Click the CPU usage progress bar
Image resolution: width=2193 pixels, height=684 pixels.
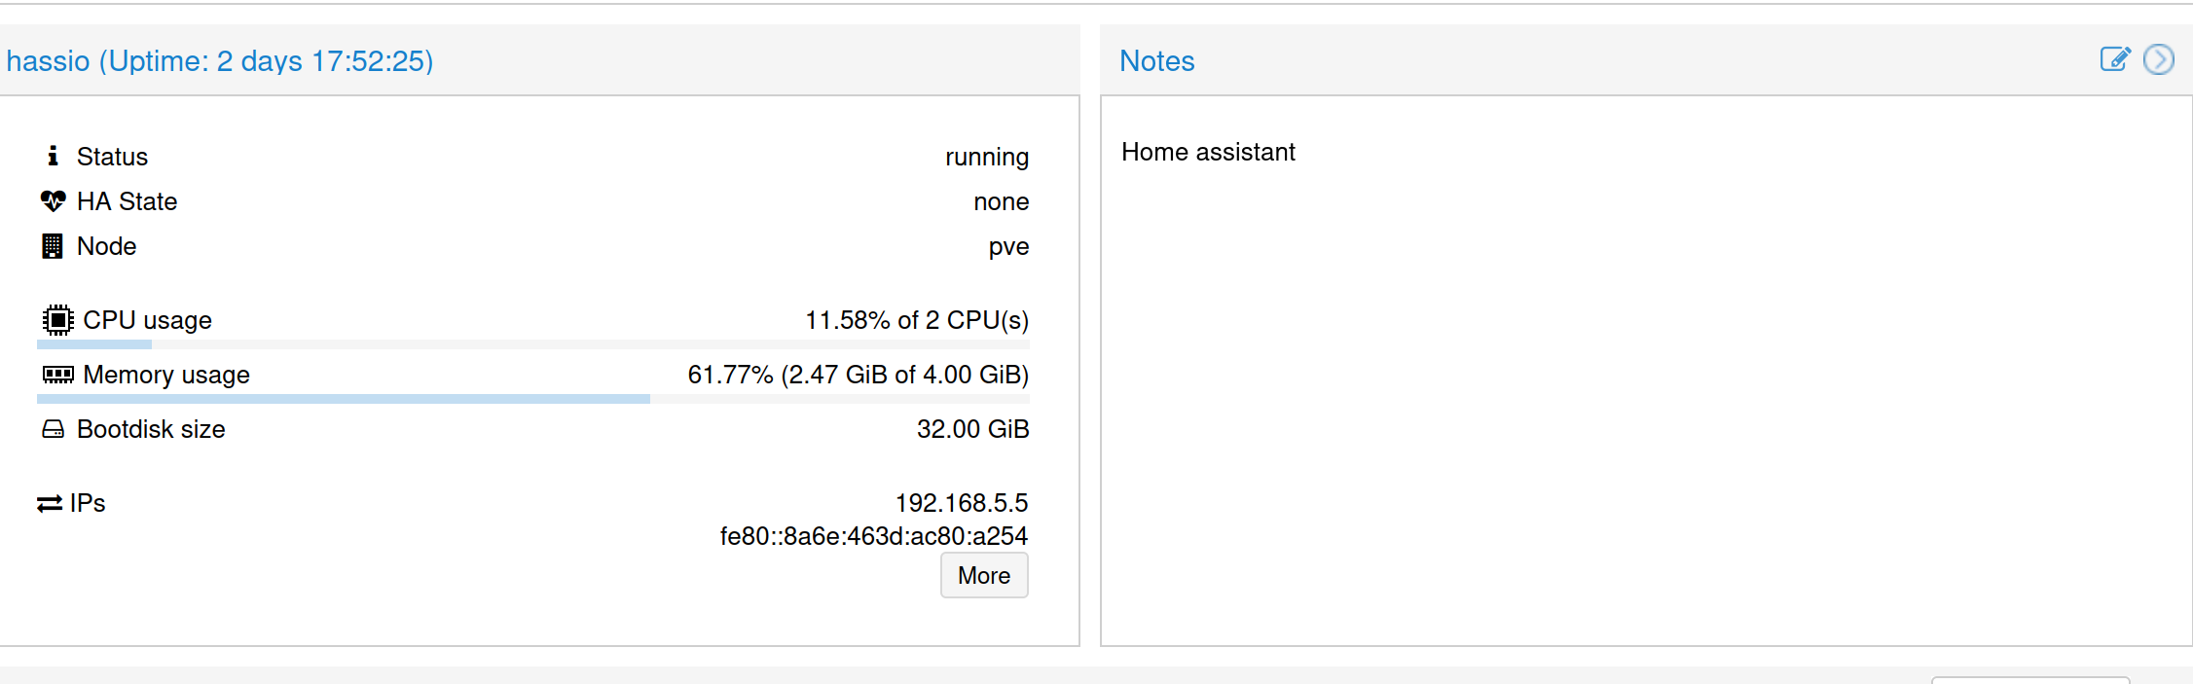click(532, 344)
